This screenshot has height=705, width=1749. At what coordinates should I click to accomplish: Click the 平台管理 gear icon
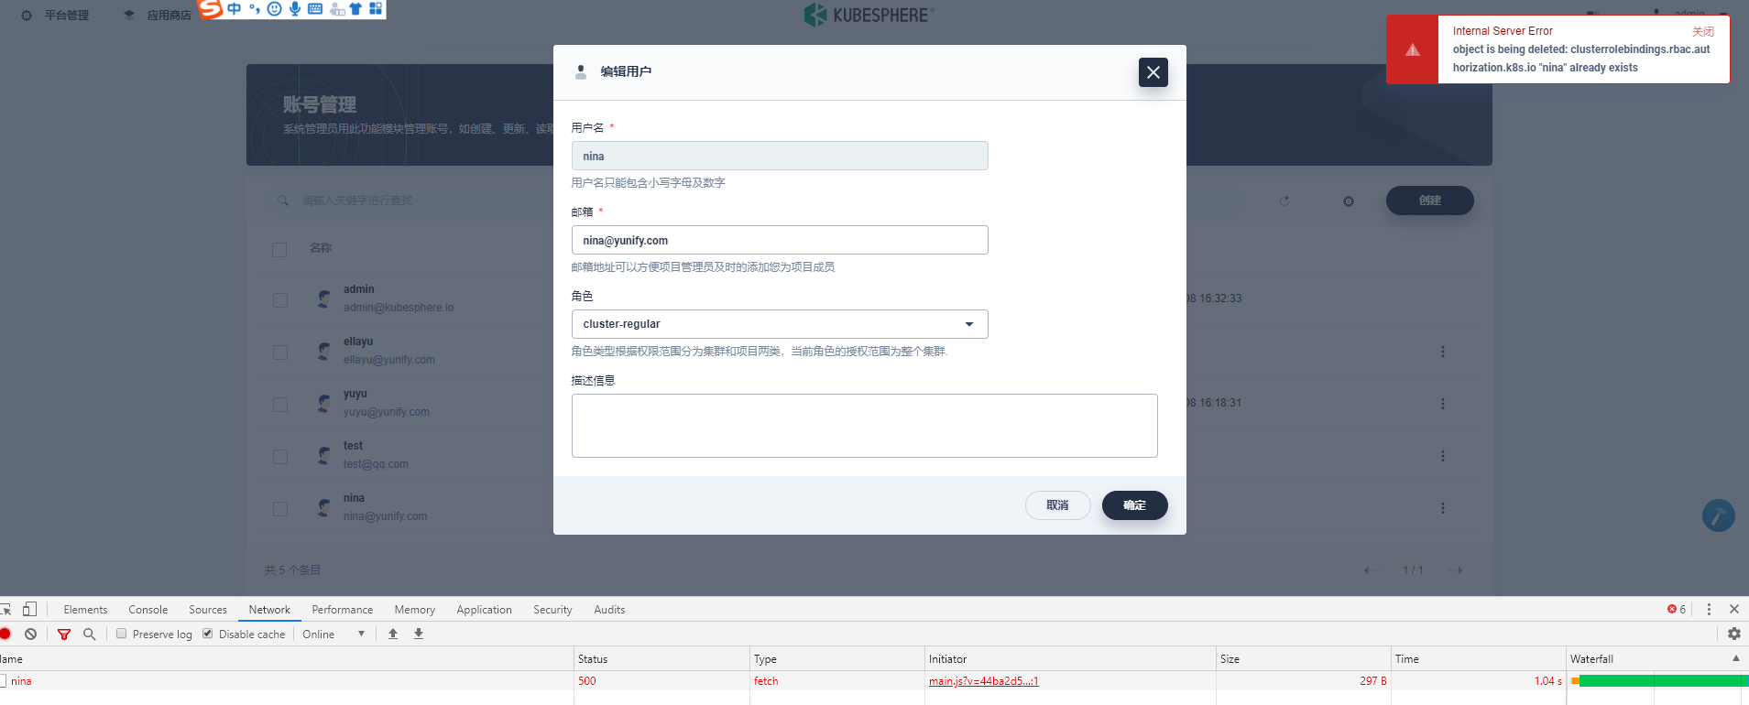pyautogui.click(x=27, y=16)
